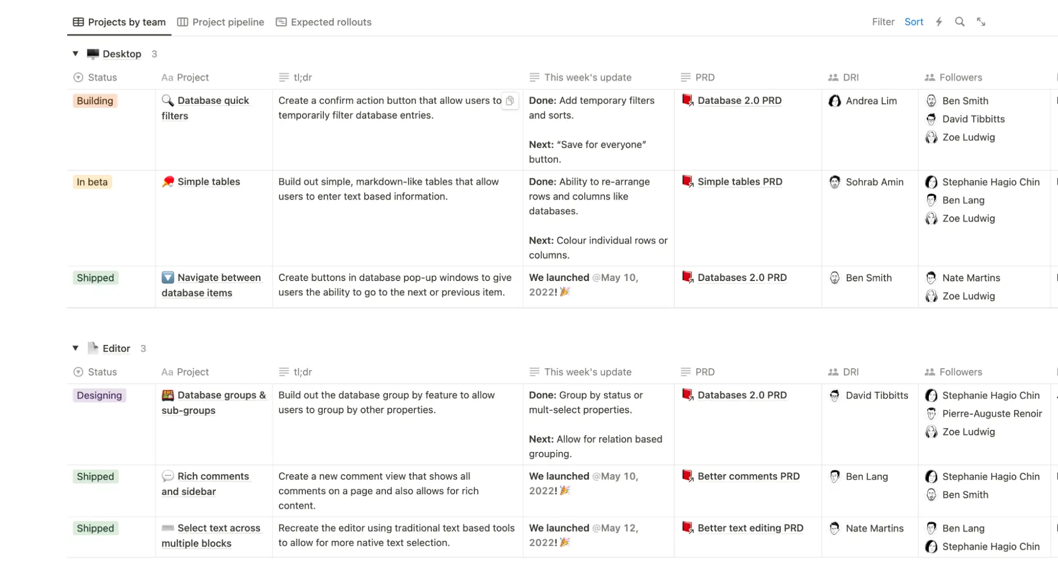Click the Sort button
Viewport: 1058px width, 580px height.
coord(914,22)
